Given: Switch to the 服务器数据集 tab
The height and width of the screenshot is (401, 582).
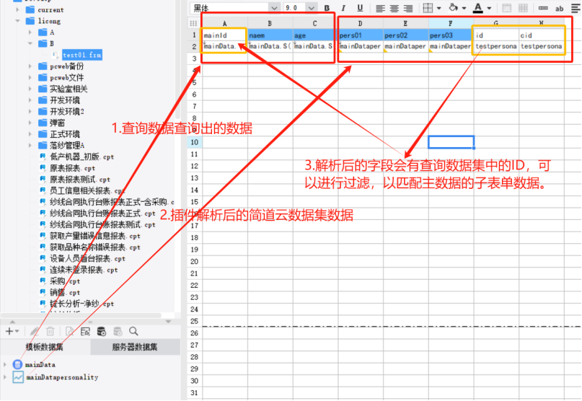Looking at the screenshot, I should click(135, 347).
